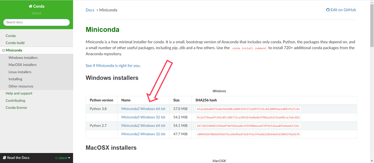Open the Contributing sidebar item

pyautogui.click(x=15, y=100)
